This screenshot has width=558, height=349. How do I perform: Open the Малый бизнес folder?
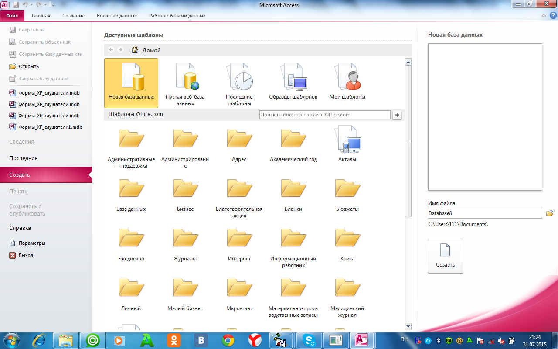point(185,295)
